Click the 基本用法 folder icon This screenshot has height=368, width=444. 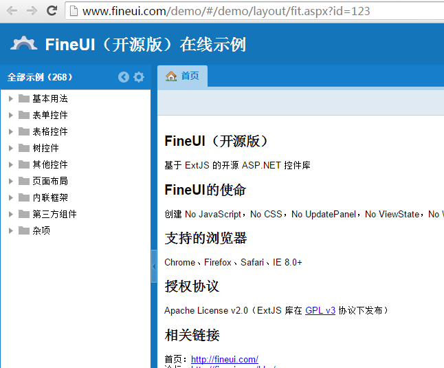[x=24, y=98]
